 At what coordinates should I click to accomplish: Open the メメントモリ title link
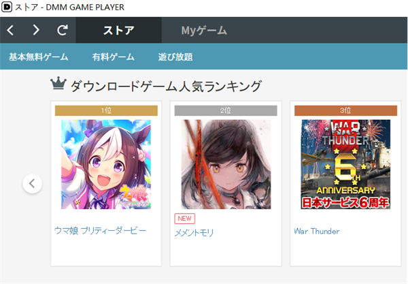point(194,232)
